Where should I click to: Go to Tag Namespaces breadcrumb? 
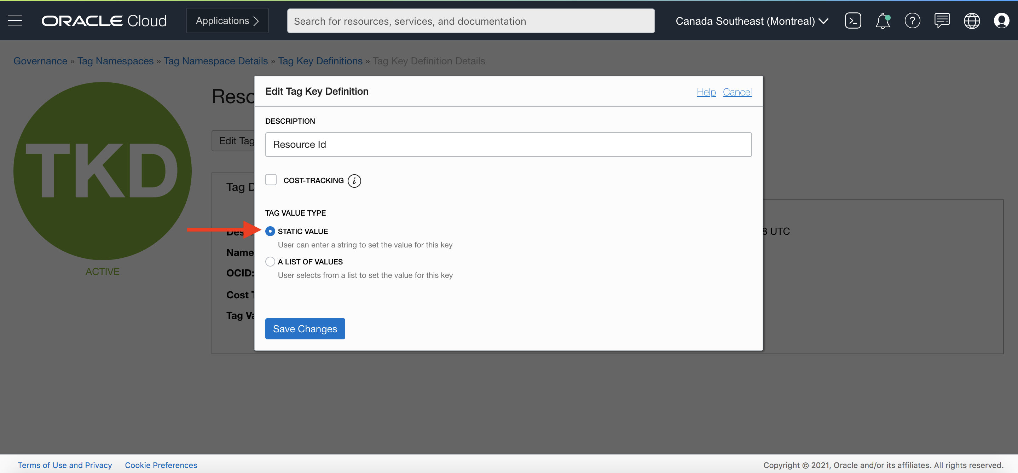coord(115,61)
